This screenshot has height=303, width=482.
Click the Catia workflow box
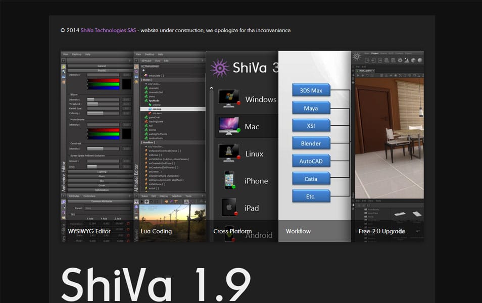pyautogui.click(x=311, y=179)
